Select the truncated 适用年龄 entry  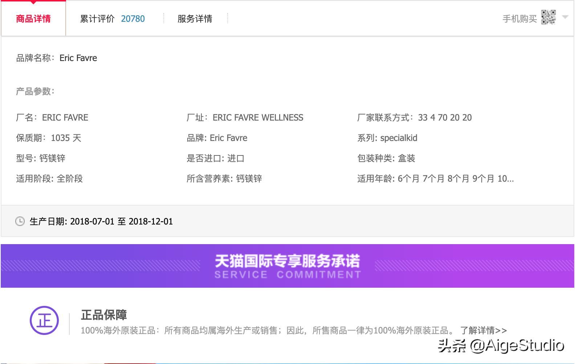(436, 179)
